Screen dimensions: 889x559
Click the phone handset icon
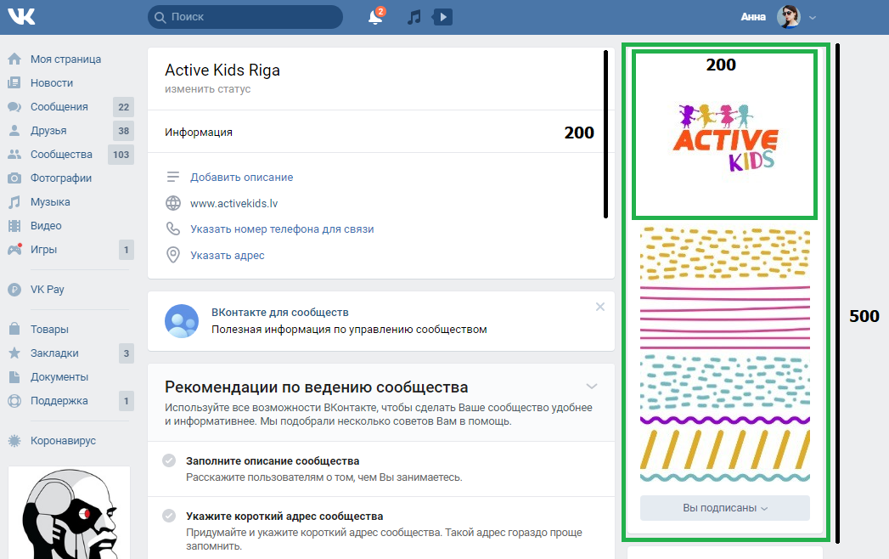point(173,229)
